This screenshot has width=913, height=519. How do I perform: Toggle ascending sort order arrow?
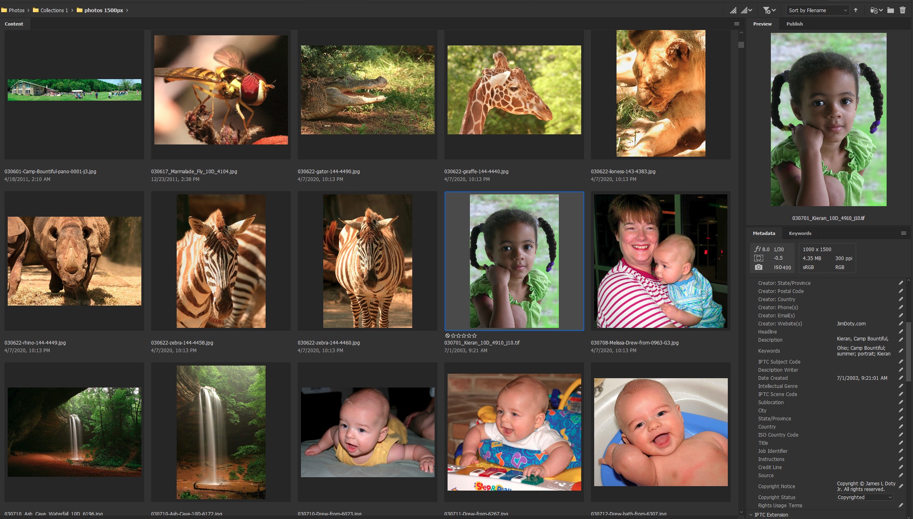coord(856,11)
